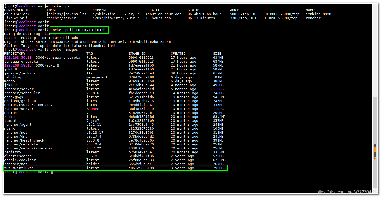Viewport: 381px width, 197px height.
Task: Click image ID 17a5ba3b1216
Action: [141, 101]
